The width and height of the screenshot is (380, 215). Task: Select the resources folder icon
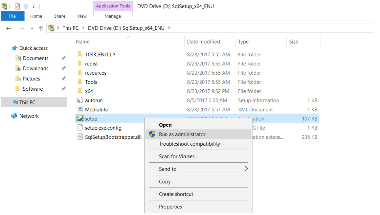80,72
